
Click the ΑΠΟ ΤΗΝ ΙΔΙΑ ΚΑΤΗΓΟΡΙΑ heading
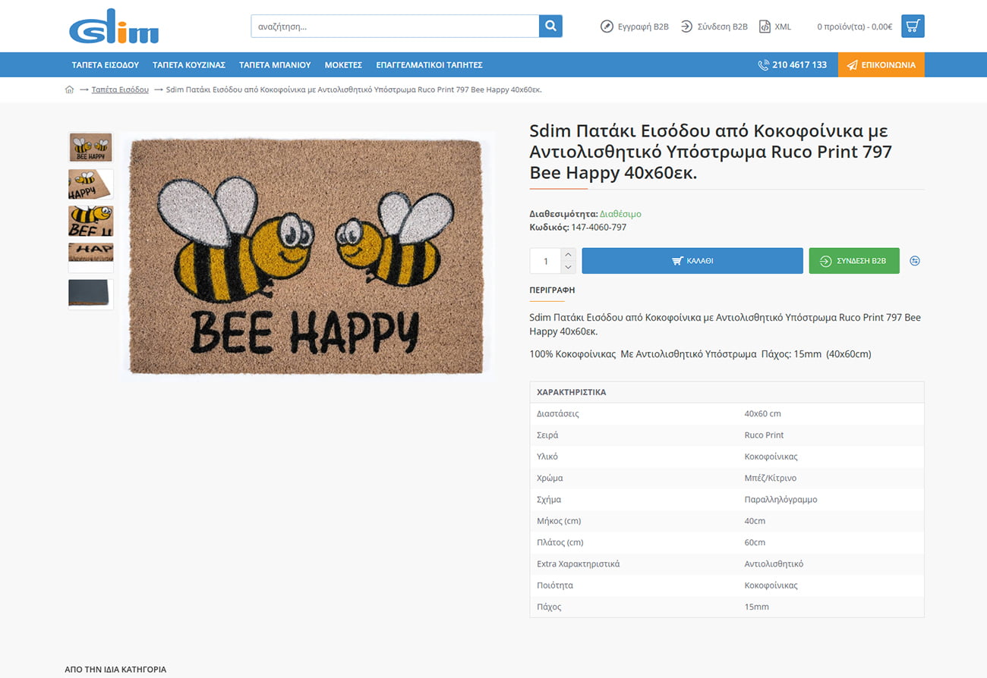coord(115,670)
